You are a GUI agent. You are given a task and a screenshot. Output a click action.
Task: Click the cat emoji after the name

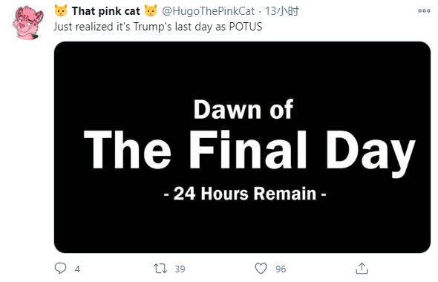coord(151,10)
